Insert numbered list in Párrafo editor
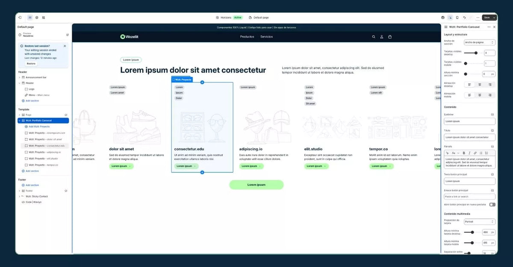The height and width of the screenshot is (267, 513). [486, 153]
